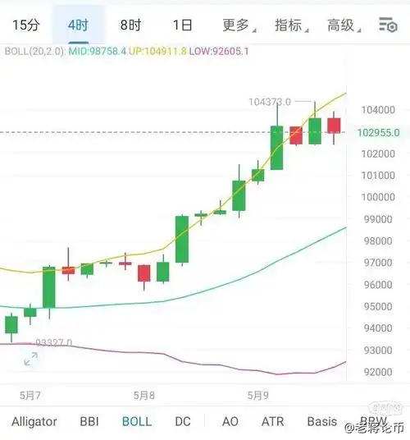Choose the ATR indicator

click(x=273, y=421)
